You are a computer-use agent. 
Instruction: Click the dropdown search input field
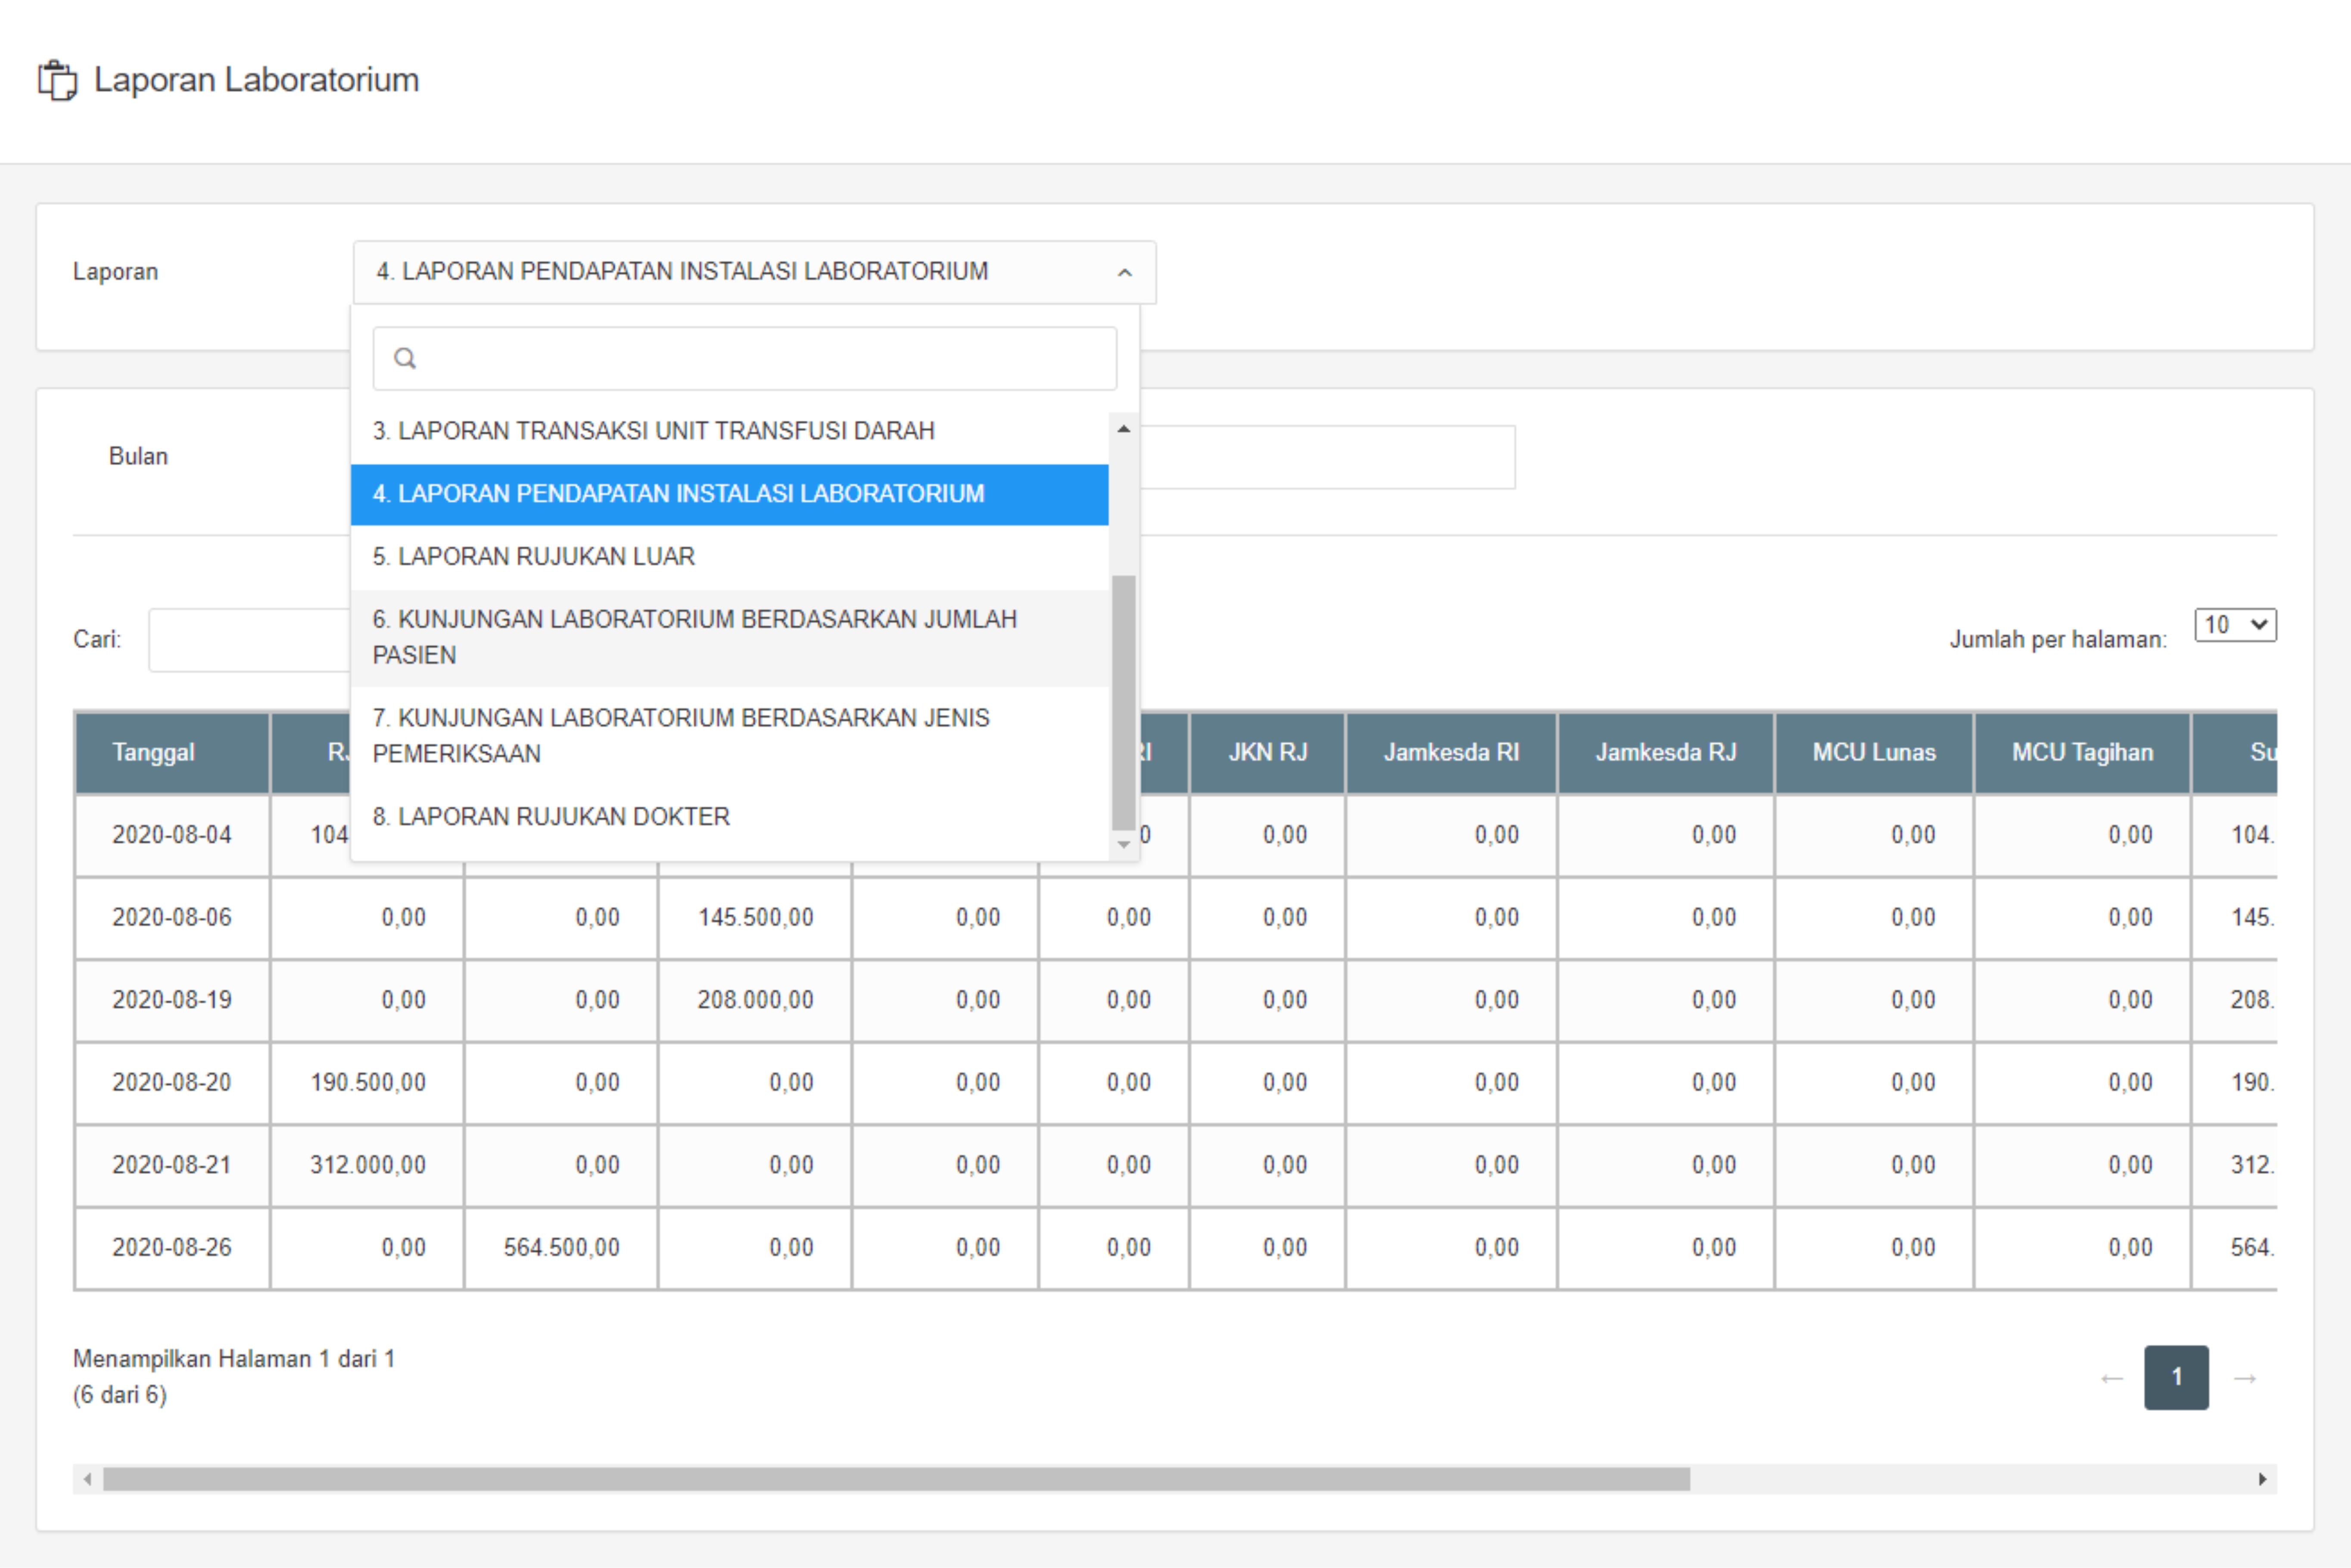point(760,358)
